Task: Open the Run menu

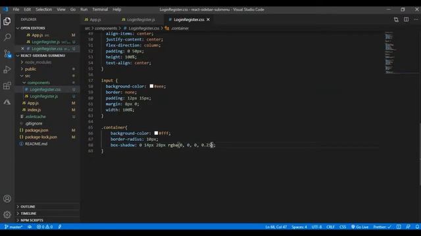Action: (x=84, y=9)
